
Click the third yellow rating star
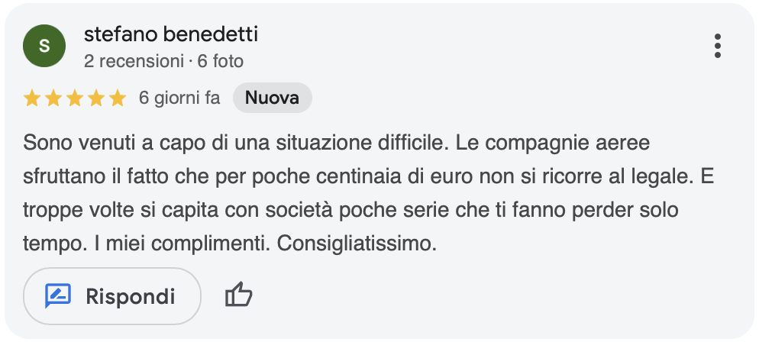[75, 98]
